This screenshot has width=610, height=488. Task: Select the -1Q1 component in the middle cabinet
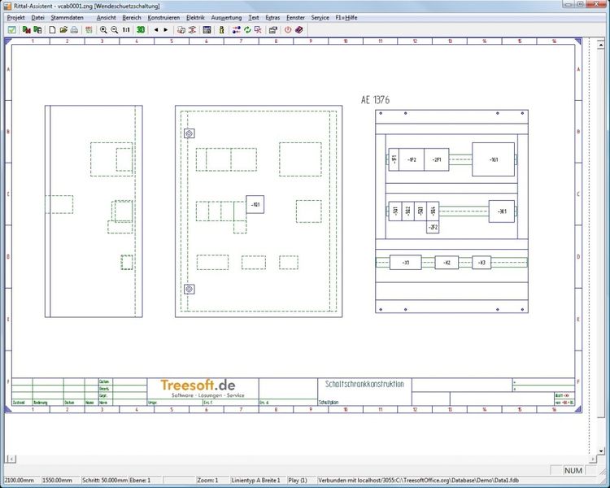click(x=255, y=205)
